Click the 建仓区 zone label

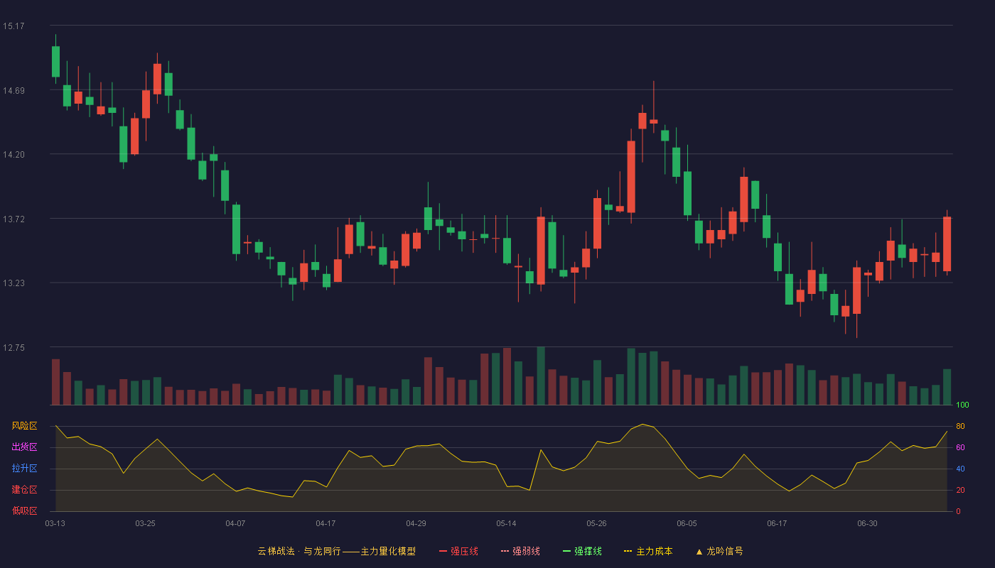pyautogui.click(x=24, y=490)
